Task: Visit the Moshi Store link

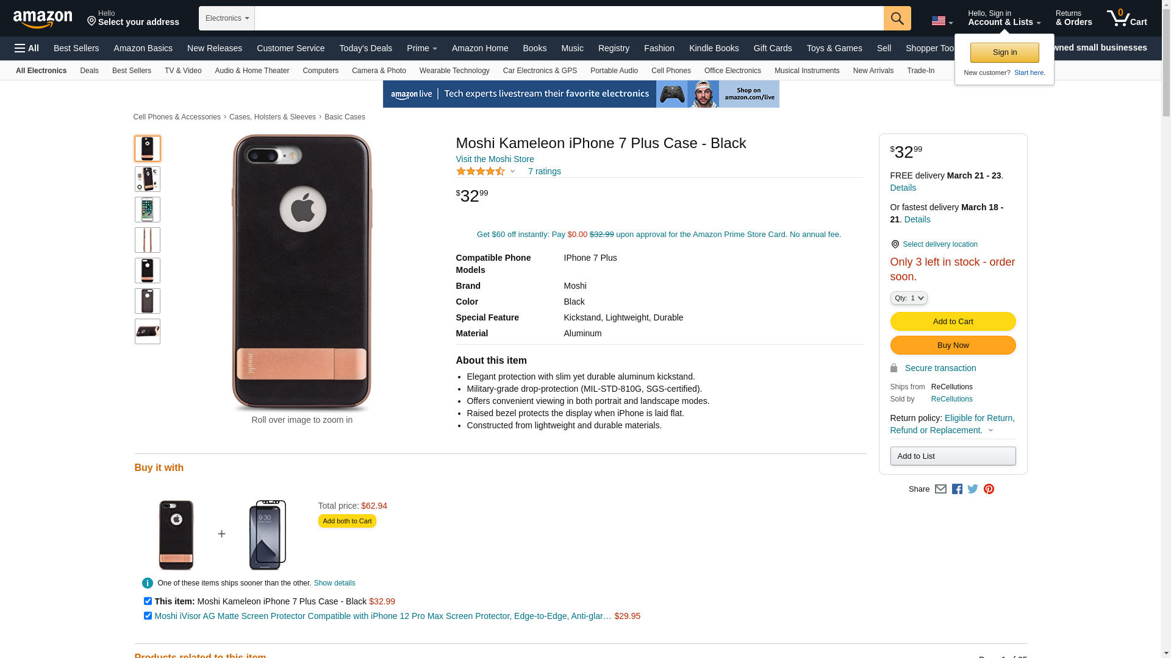Action: [495, 159]
